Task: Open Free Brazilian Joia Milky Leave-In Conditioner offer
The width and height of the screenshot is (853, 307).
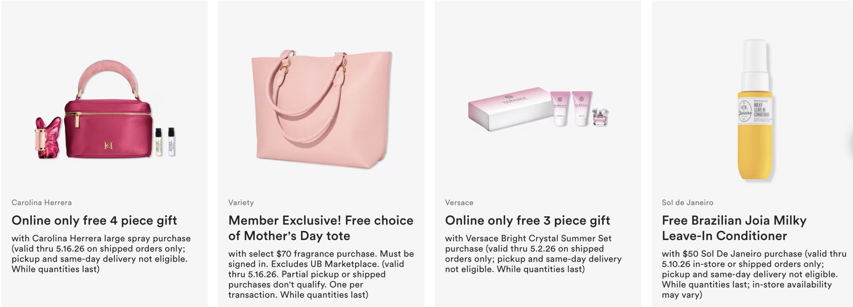Action: tap(734, 228)
